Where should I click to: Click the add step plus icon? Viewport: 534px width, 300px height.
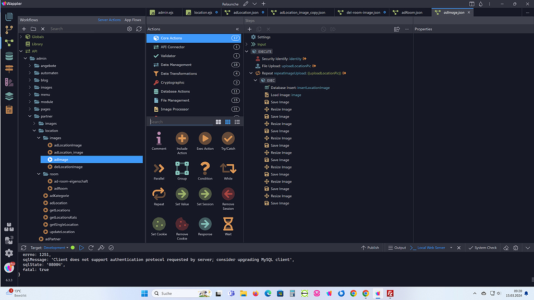[250, 29]
